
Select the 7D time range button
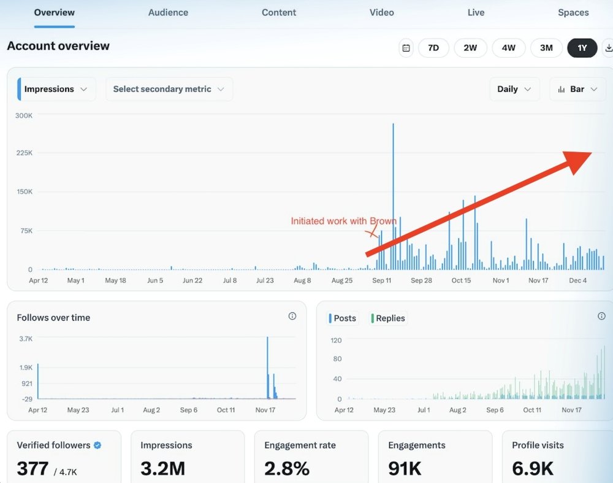coord(433,48)
